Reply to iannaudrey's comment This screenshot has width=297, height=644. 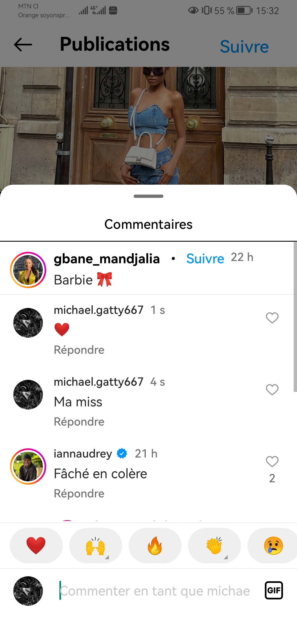click(x=79, y=494)
